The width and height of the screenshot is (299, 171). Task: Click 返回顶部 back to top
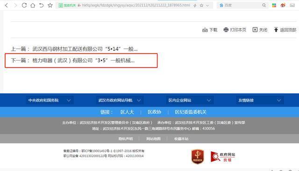285,30
